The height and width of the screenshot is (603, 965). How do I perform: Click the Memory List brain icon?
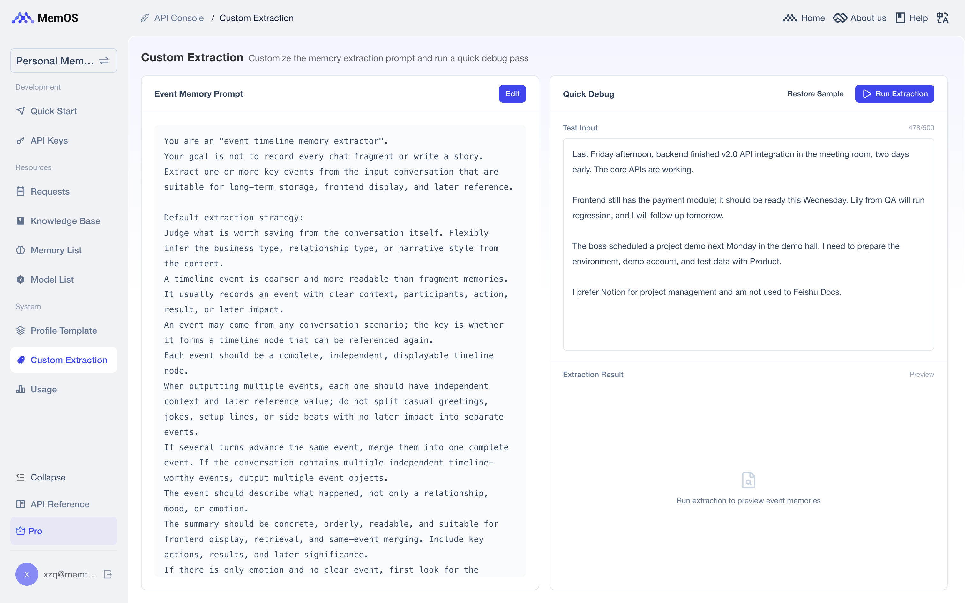click(x=20, y=250)
